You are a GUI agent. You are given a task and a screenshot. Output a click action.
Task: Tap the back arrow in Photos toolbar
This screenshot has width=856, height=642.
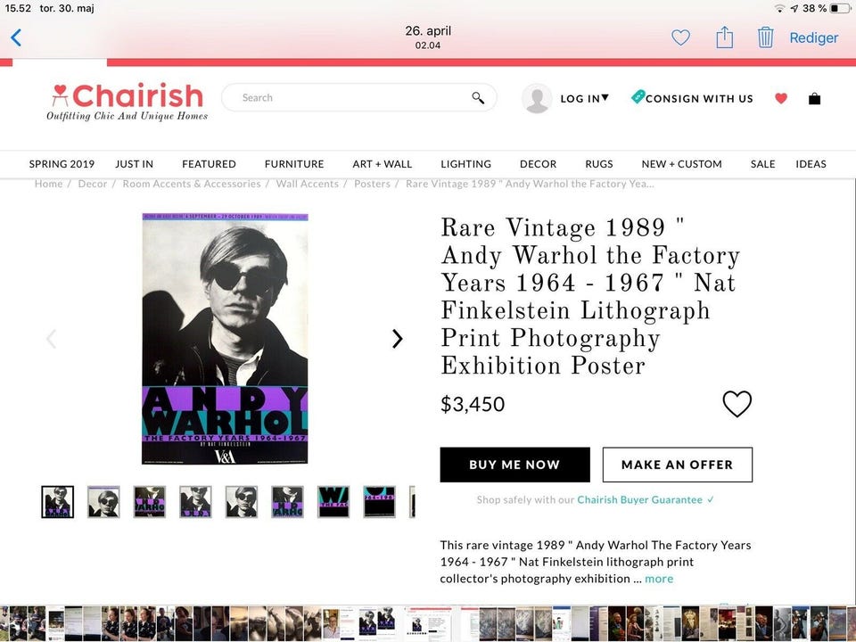click(x=16, y=37)
